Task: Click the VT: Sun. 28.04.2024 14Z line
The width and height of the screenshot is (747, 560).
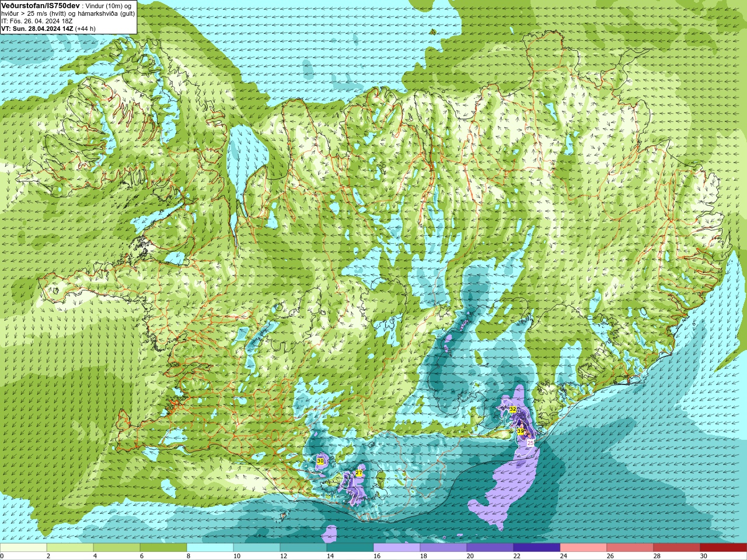Action: coord(48,29)
